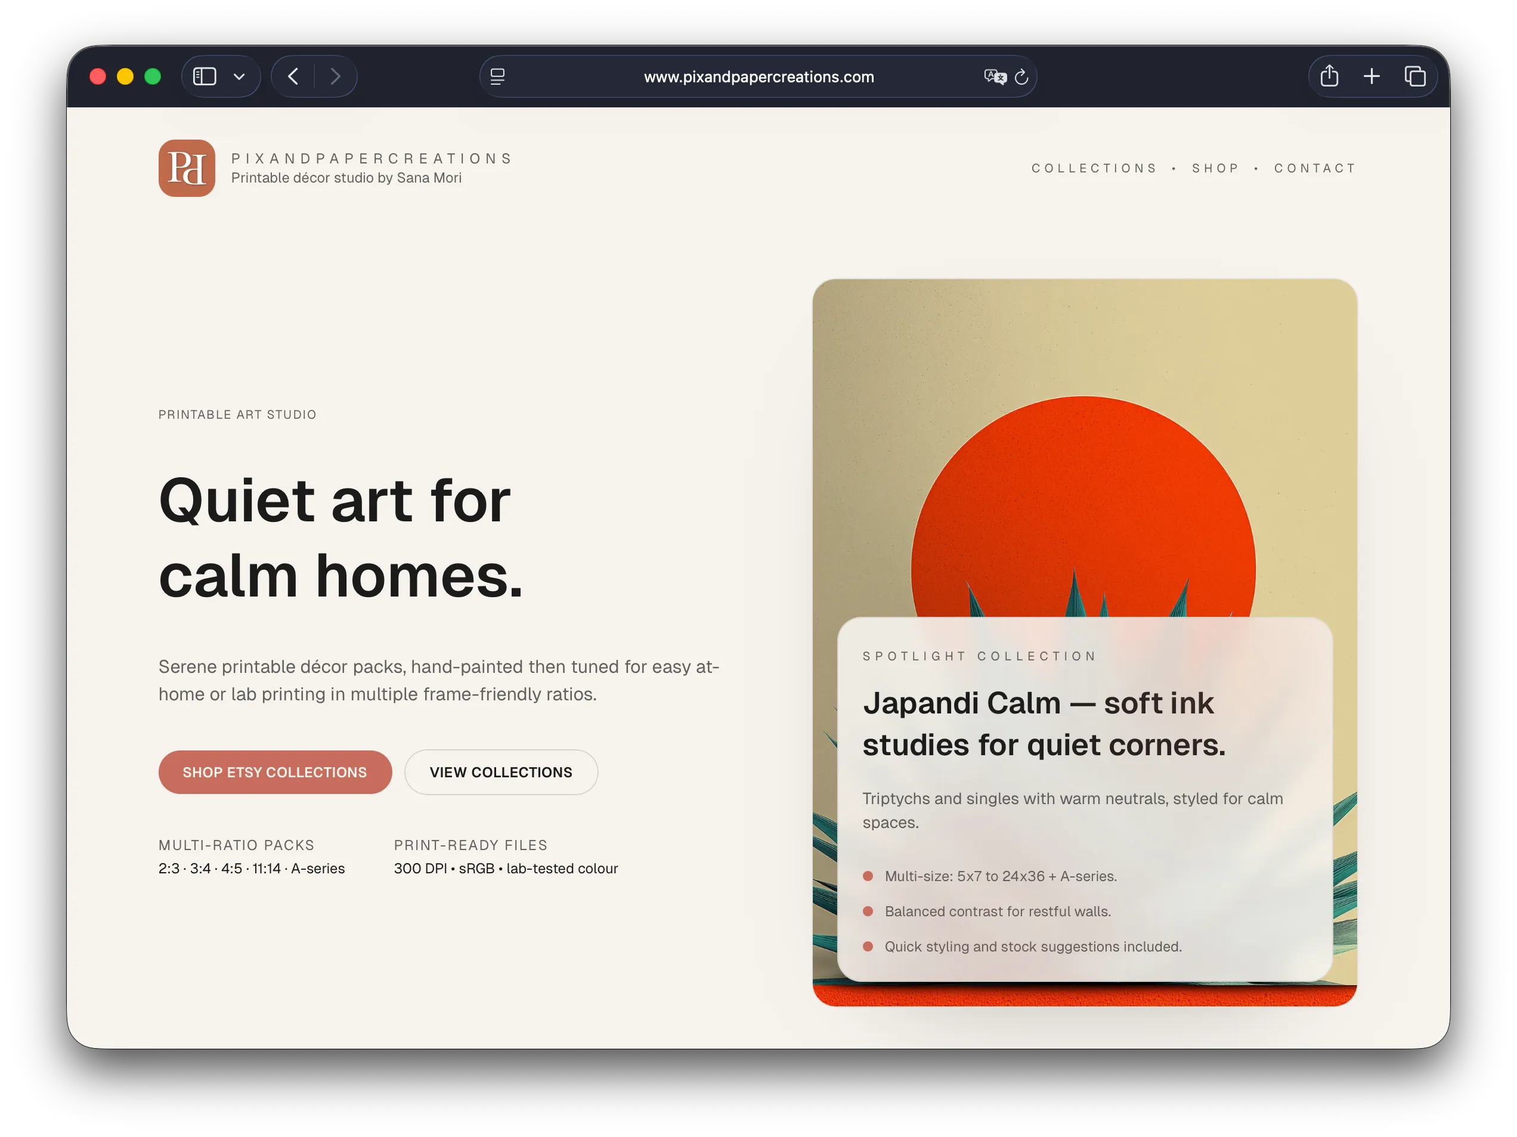The height and width of the screenshot is (1137, 1517).
Task: Reload the page with refresh icon
Action: 1021,77
